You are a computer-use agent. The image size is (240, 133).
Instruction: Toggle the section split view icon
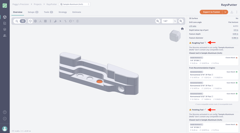pyautogui.click(x=78, y=21)
